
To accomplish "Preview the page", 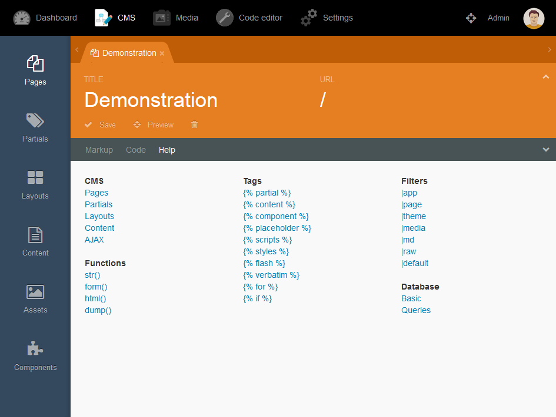I will [154, 125].
